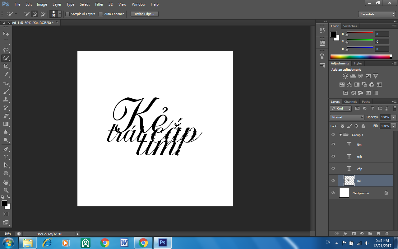Select the Move tool
The image size is (398, 249).
(6, 33)
